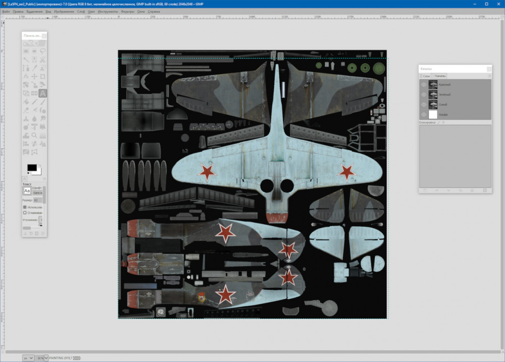505x362 pixels.
Task: Toggle the Сглаживание checkbox
Action: (25, 213)
